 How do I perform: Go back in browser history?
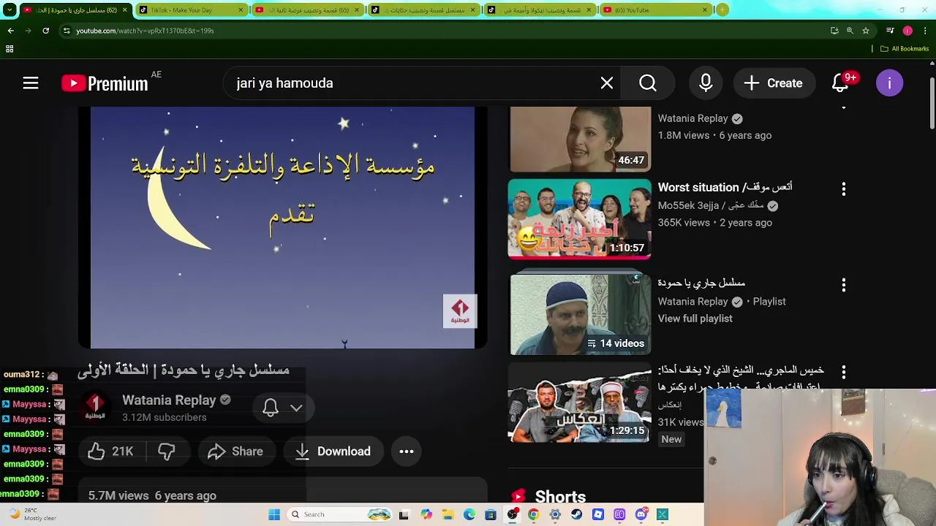tap(10, 31)
